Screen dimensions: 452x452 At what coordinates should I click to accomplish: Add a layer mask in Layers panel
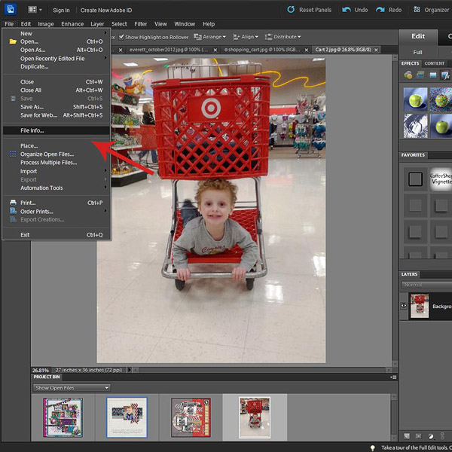pyautogui.click(x=418, y=436)
